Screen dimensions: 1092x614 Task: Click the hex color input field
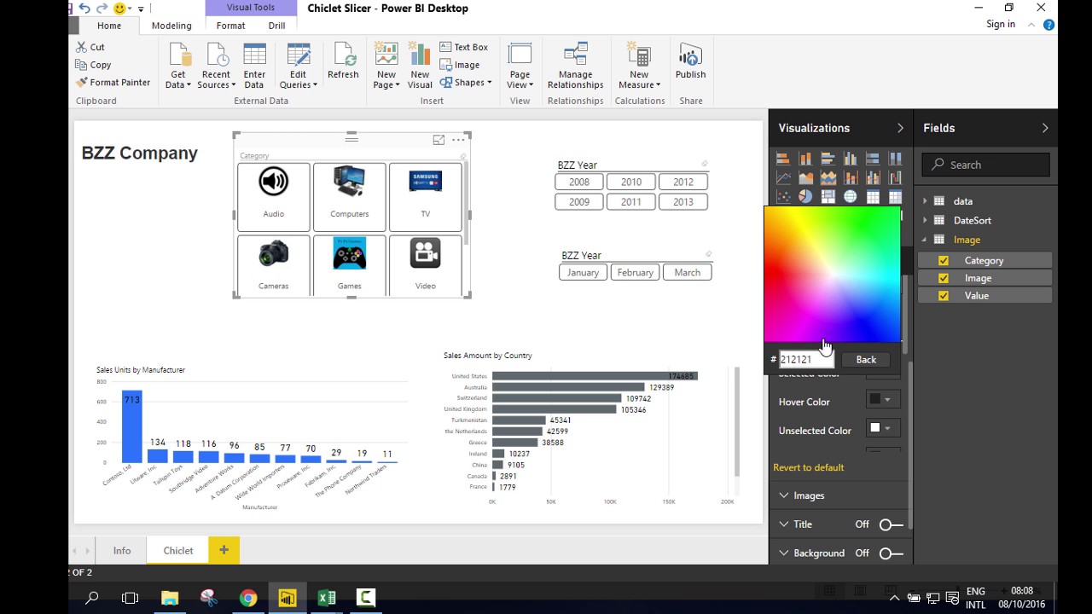point(805,360)
